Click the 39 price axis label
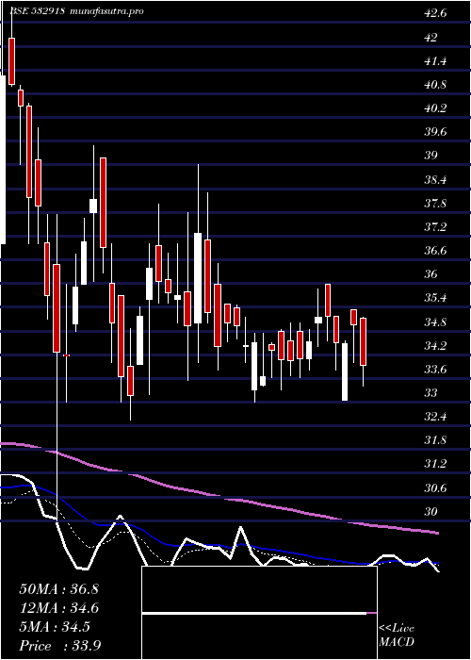Viewport: 471px width, 660px height. coord(431,155)
